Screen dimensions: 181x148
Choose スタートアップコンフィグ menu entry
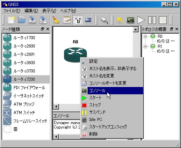click(112, 127)
